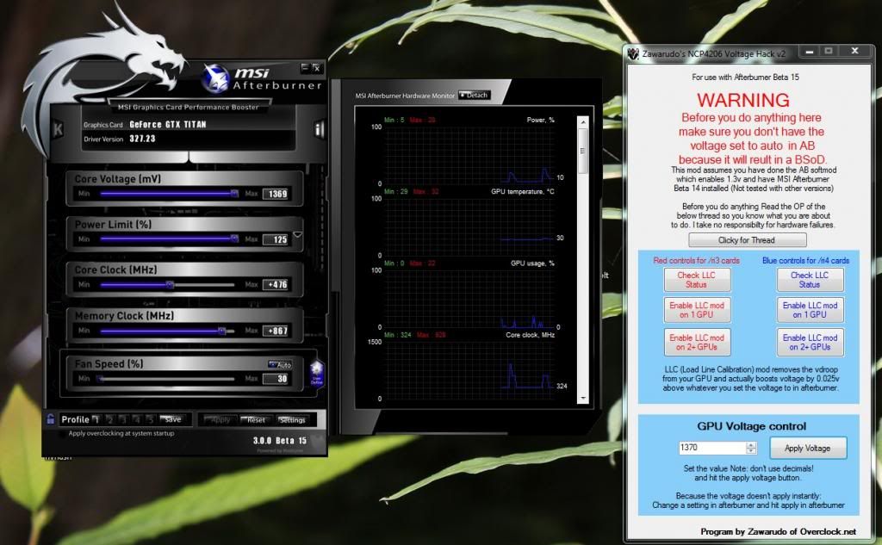Minimize the MSI Afterburner window

(305, 68)
